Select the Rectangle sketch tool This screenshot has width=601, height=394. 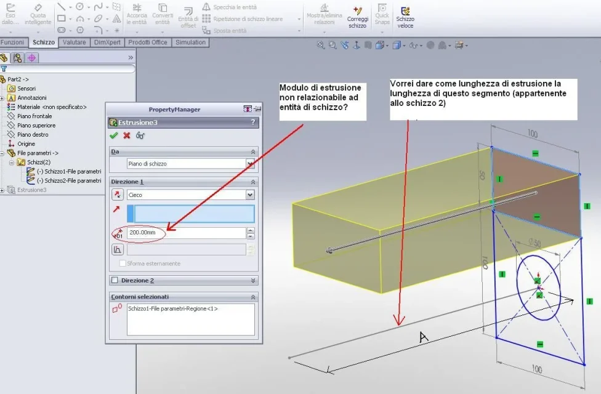[62, 18]
